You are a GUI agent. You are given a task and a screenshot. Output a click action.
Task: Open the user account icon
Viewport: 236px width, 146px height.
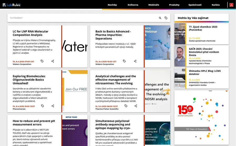(x=231, y=5)
